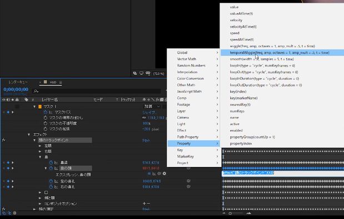Expand 右眼 group
The height and width of the screenshot is (219, 344).
click(x=40, y=151)
